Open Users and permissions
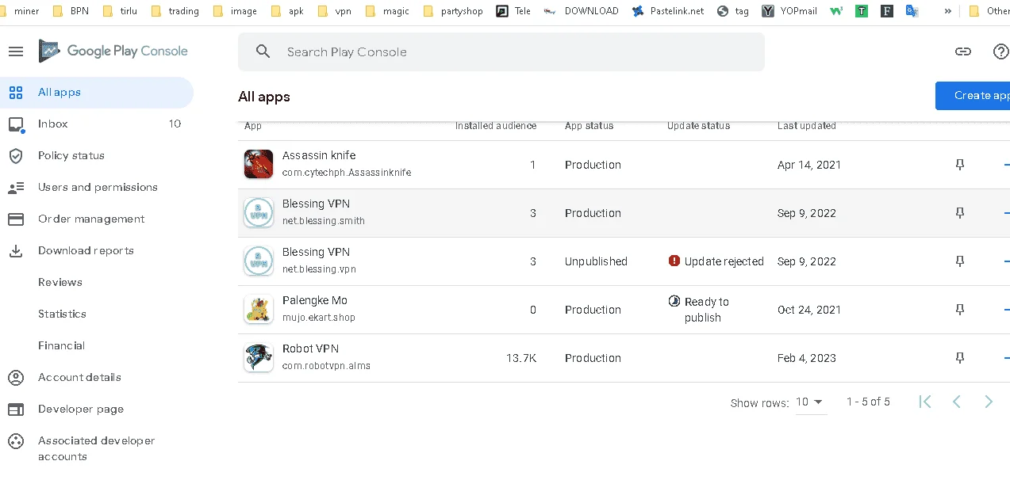This screenshot has width=1010, height=480. (x=97, y=188)
